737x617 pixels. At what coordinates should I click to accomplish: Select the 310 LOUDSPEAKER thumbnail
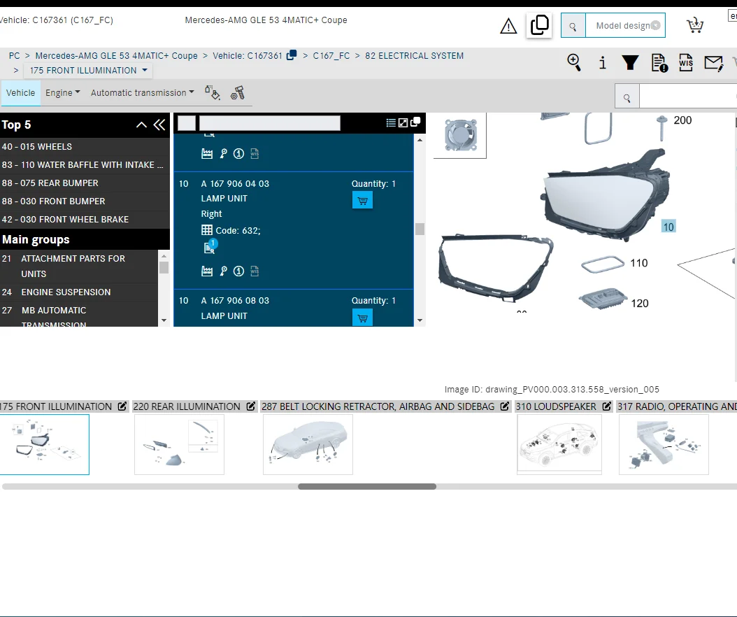coord(559,444)
